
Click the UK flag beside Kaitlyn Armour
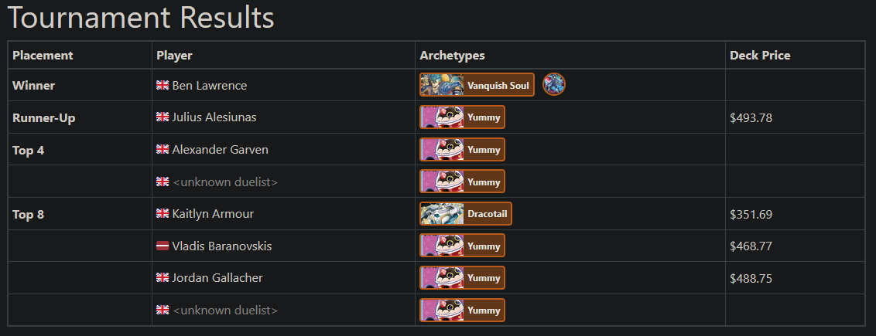point(163,213)
